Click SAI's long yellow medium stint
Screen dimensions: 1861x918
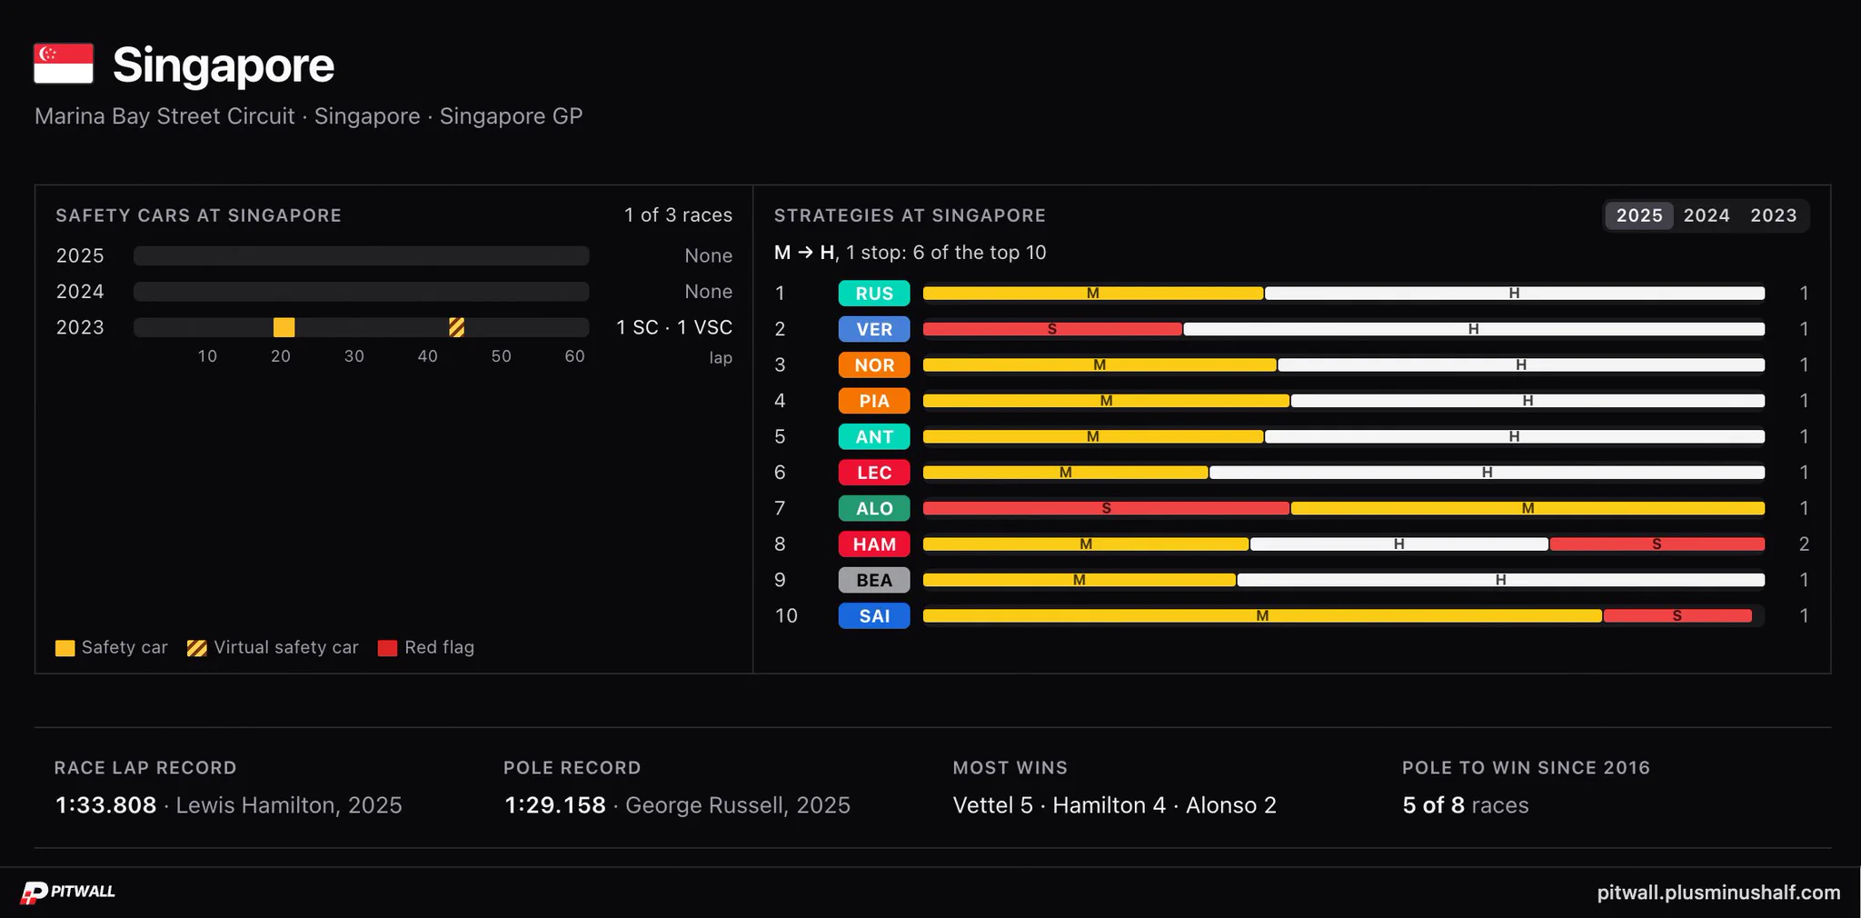tap(1262, 616)
